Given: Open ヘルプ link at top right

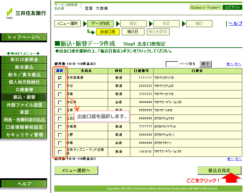Looking at the screenshot, I should [235, 23].
